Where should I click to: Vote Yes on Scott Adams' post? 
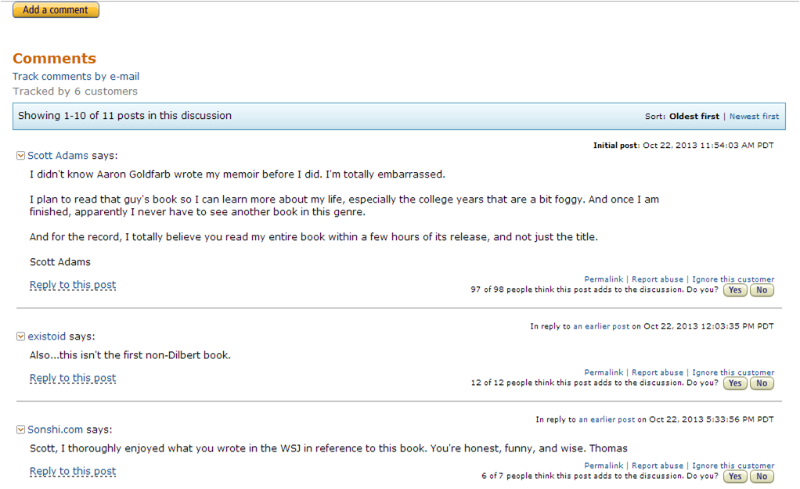tap(735, 290)
